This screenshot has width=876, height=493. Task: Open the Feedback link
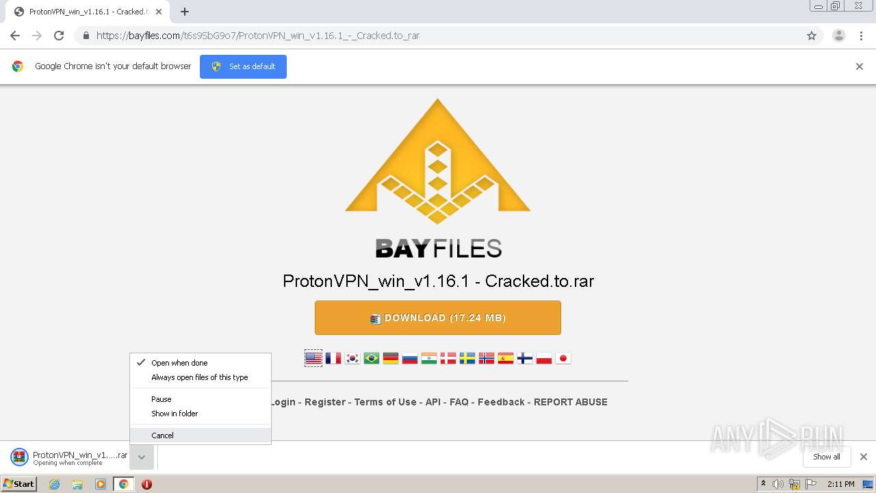(501, 402)
